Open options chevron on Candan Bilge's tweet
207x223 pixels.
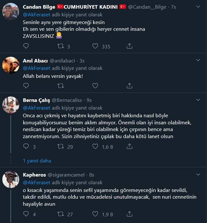198,7
